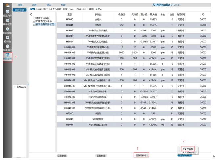
Task: Click the 复制参数 button
Action: (x=101, y=156)
